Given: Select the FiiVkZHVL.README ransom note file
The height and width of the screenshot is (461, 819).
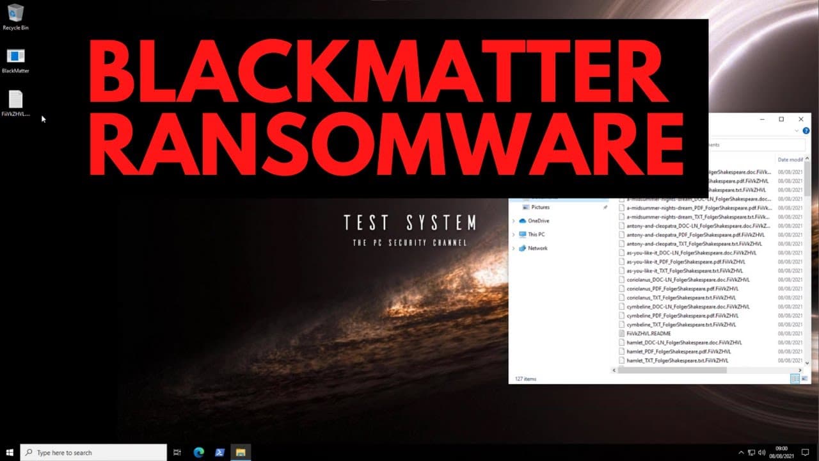Looking at the screenshot, I should pyautogui.click(x=645, y=334).
